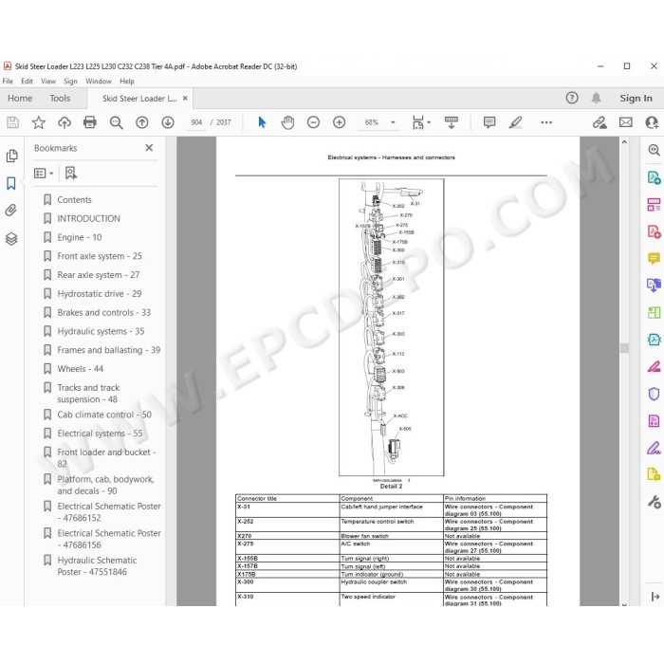Jump to Front axle system - 25
The height and width of the screenshot is (664, 664).
pyautogui.click(x=100, y=256)
